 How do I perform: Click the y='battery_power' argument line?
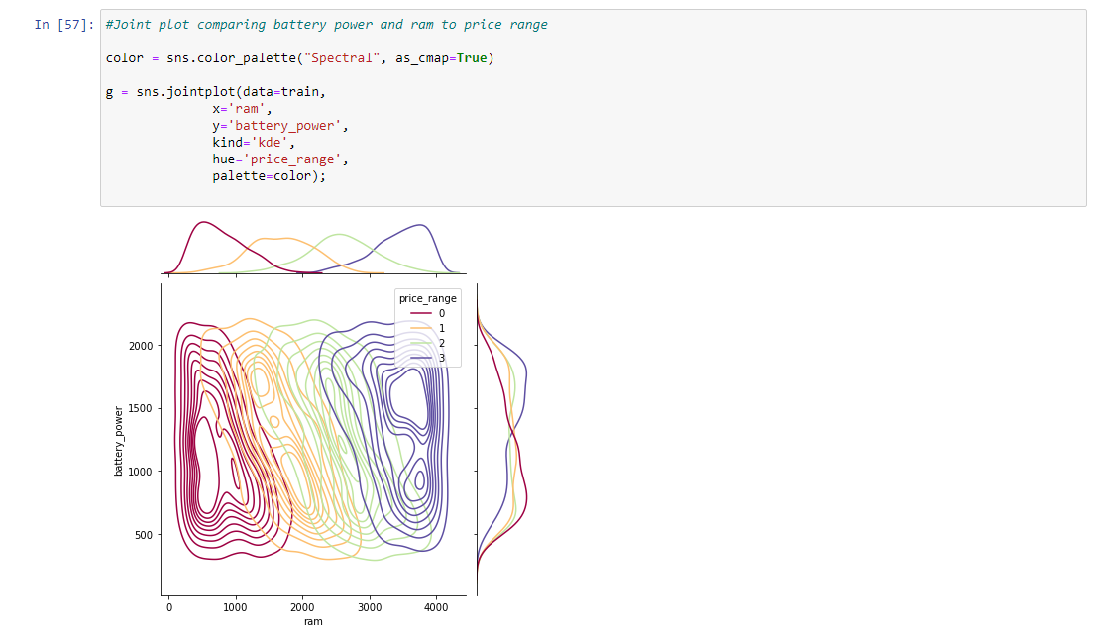click(x=279, y=126)
